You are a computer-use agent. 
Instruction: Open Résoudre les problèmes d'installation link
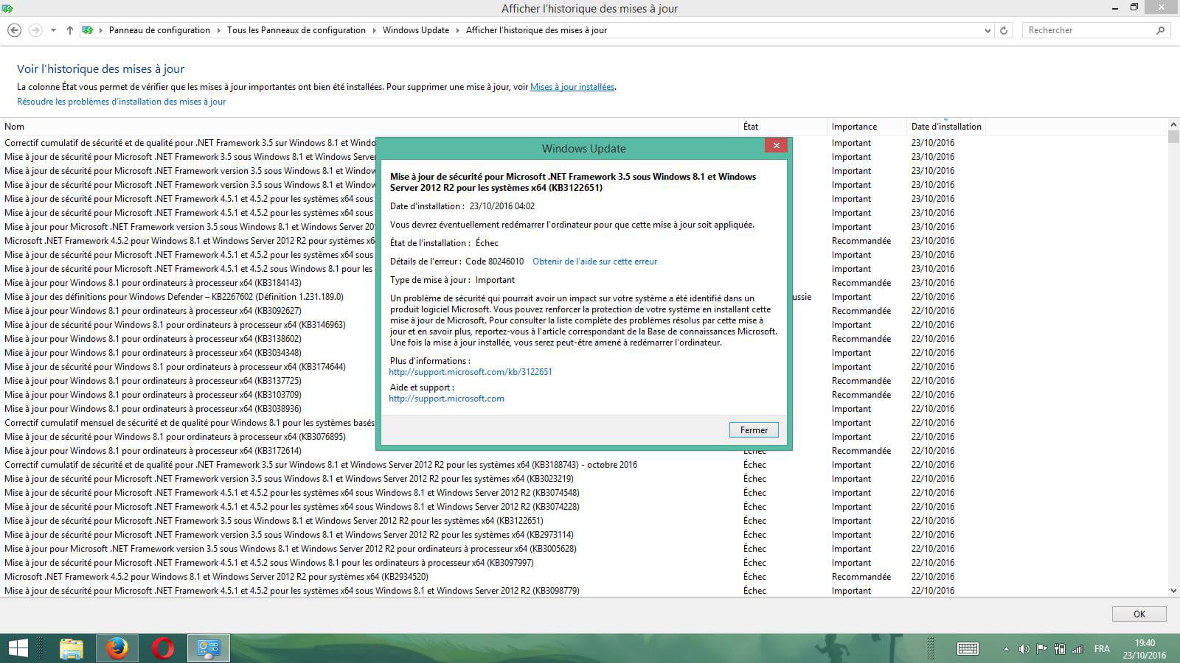tap(122, 102)
